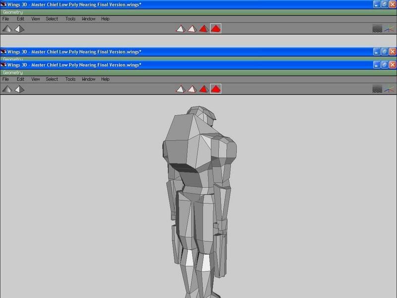Open Window menu in front Wings 3D window
Viewport: 397px width, 298px height.
pyautogui.click(x=89, y=79)
